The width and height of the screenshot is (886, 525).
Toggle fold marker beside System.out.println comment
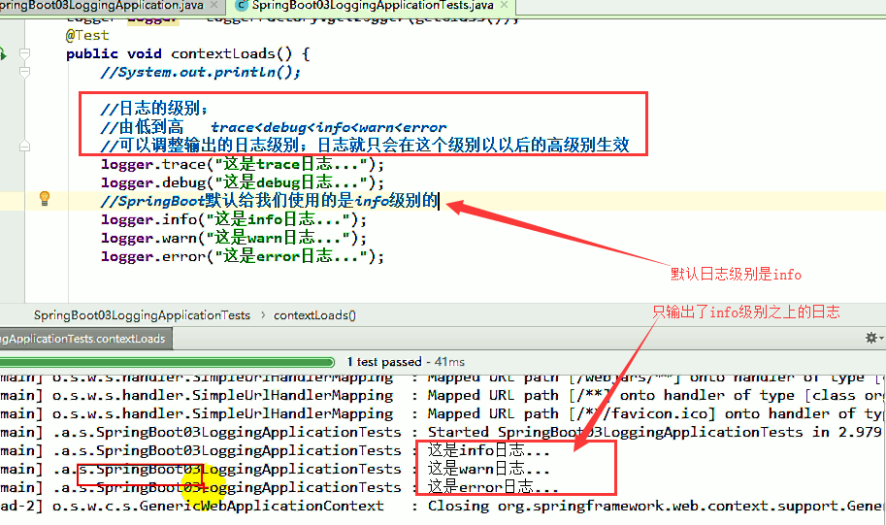coord(24,73)
